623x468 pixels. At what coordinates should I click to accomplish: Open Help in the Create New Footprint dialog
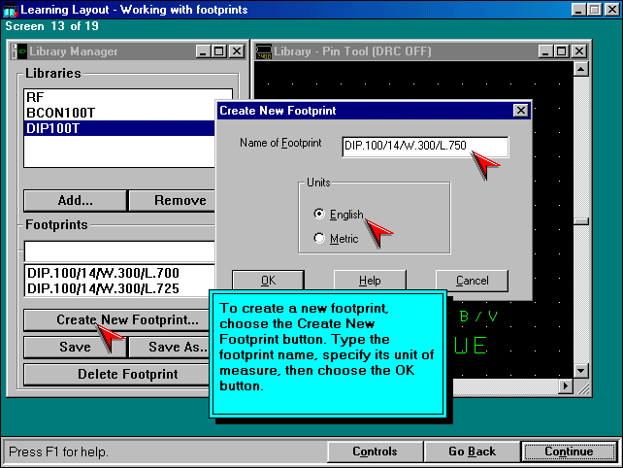click(x=370, y=281)
